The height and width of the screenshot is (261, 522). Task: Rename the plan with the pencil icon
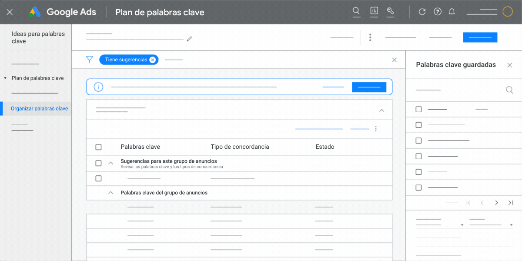pos(189,39)
